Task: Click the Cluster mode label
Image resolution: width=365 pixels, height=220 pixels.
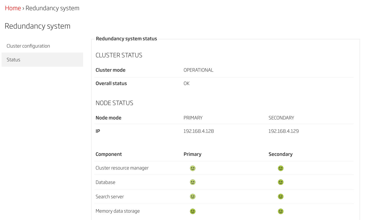Action: point(111,70)
